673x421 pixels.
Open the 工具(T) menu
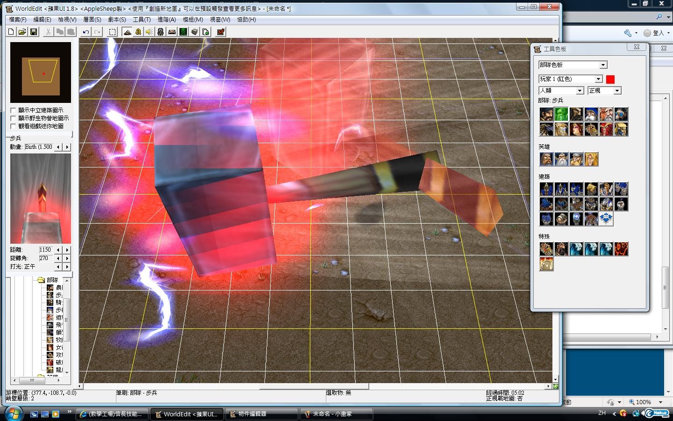[x=142, y=20]
